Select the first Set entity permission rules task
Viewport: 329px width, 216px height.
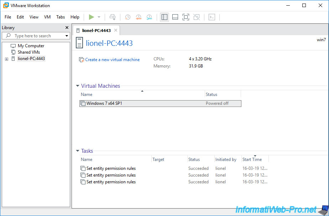click(111, 168)
